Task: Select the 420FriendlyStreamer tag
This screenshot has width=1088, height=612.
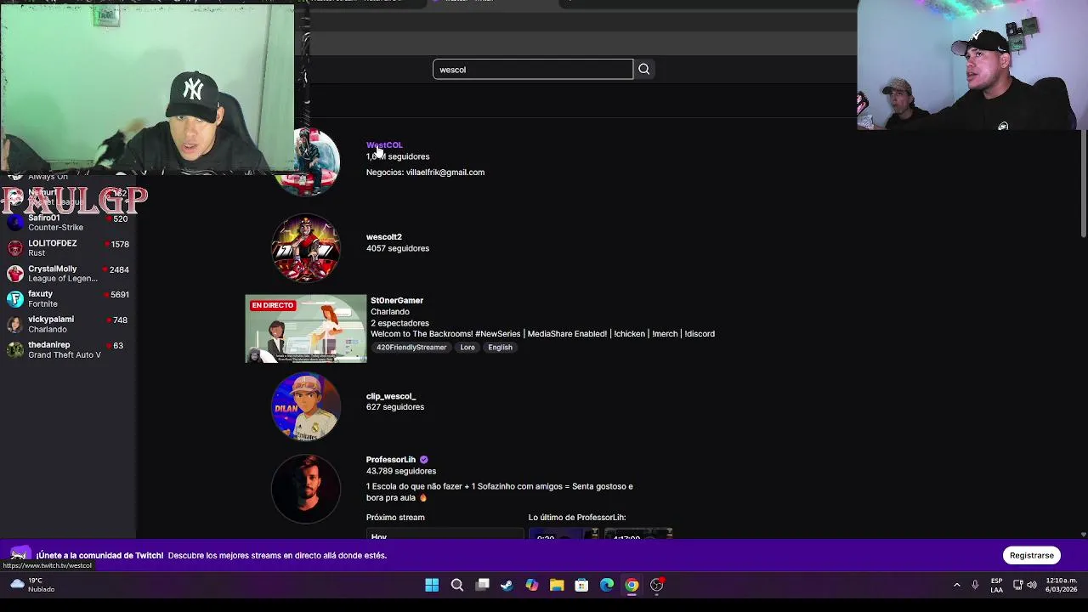Action: click(411, 348)
